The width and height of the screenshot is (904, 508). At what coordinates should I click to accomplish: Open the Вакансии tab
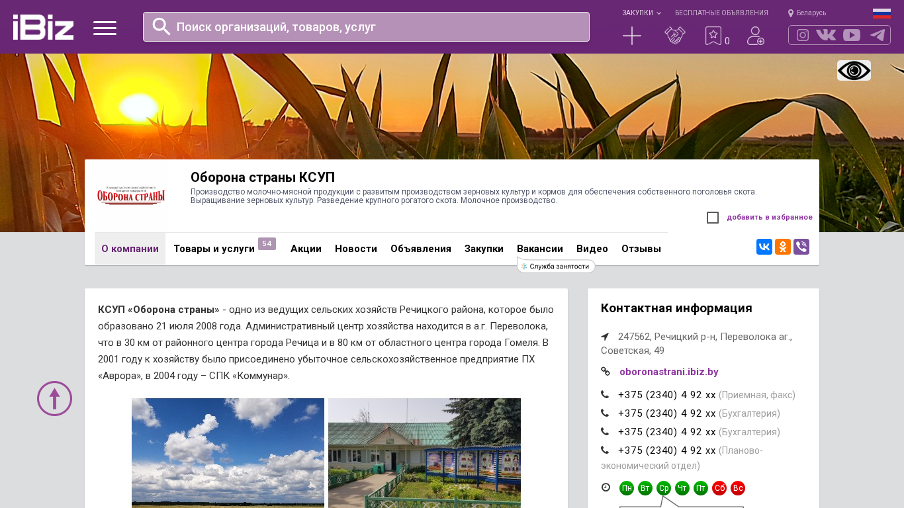point(540,249)
